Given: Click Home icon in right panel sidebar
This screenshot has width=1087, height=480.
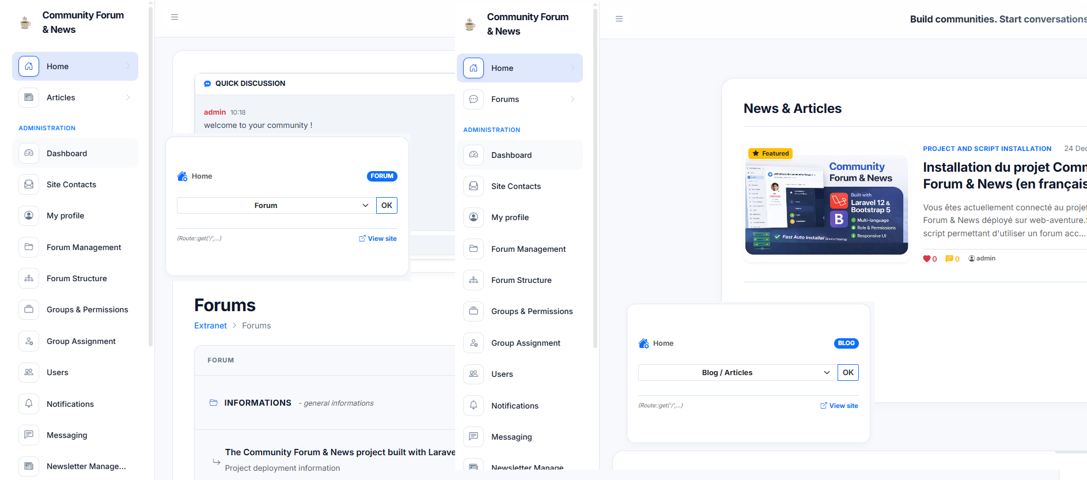Looking at the screenshot, I should tap(474, 68).
